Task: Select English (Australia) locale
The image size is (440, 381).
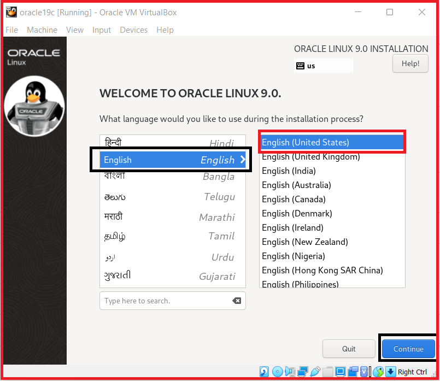Action: point(332,185)
